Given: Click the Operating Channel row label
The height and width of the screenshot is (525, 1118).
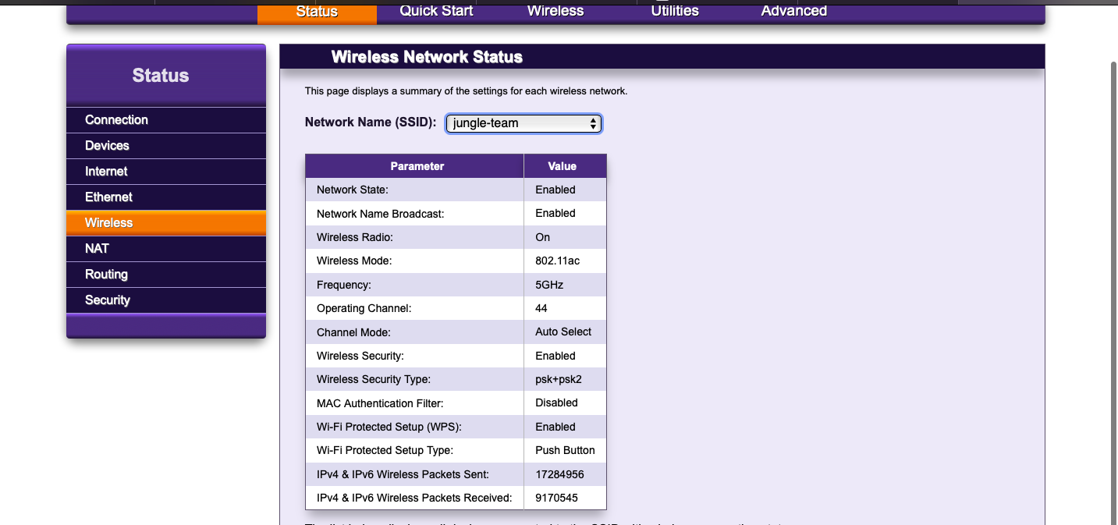Looking at the screenshot, I should click(364, 308).
